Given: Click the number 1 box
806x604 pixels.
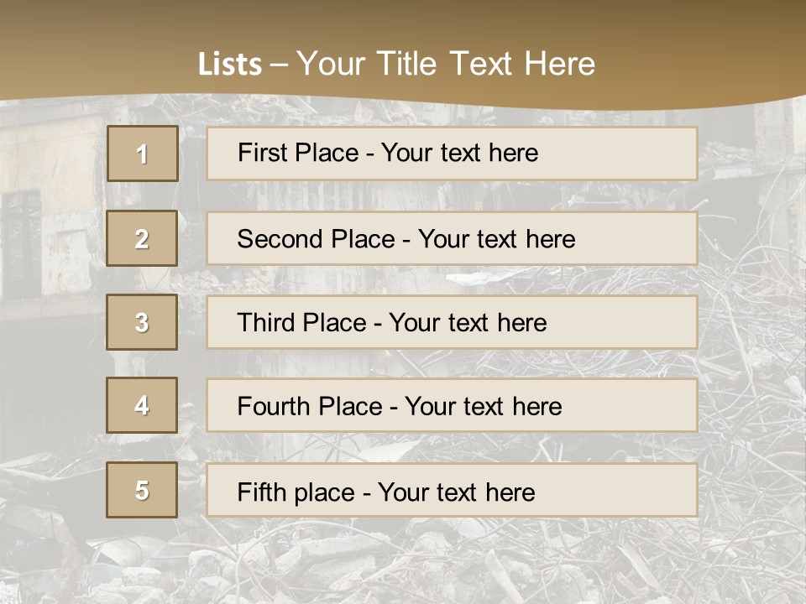Looking at the screenshot, I should (x=142, y=154).
